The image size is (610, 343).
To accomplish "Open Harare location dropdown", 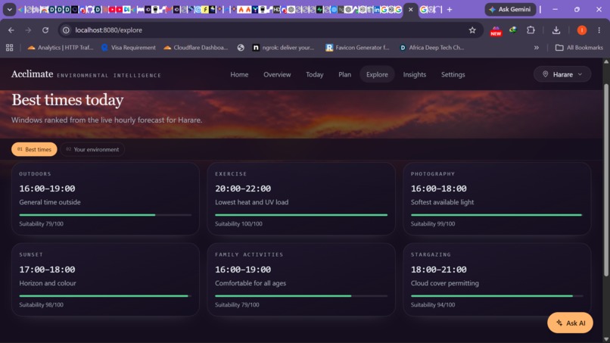I will click(x=562, y=74).
